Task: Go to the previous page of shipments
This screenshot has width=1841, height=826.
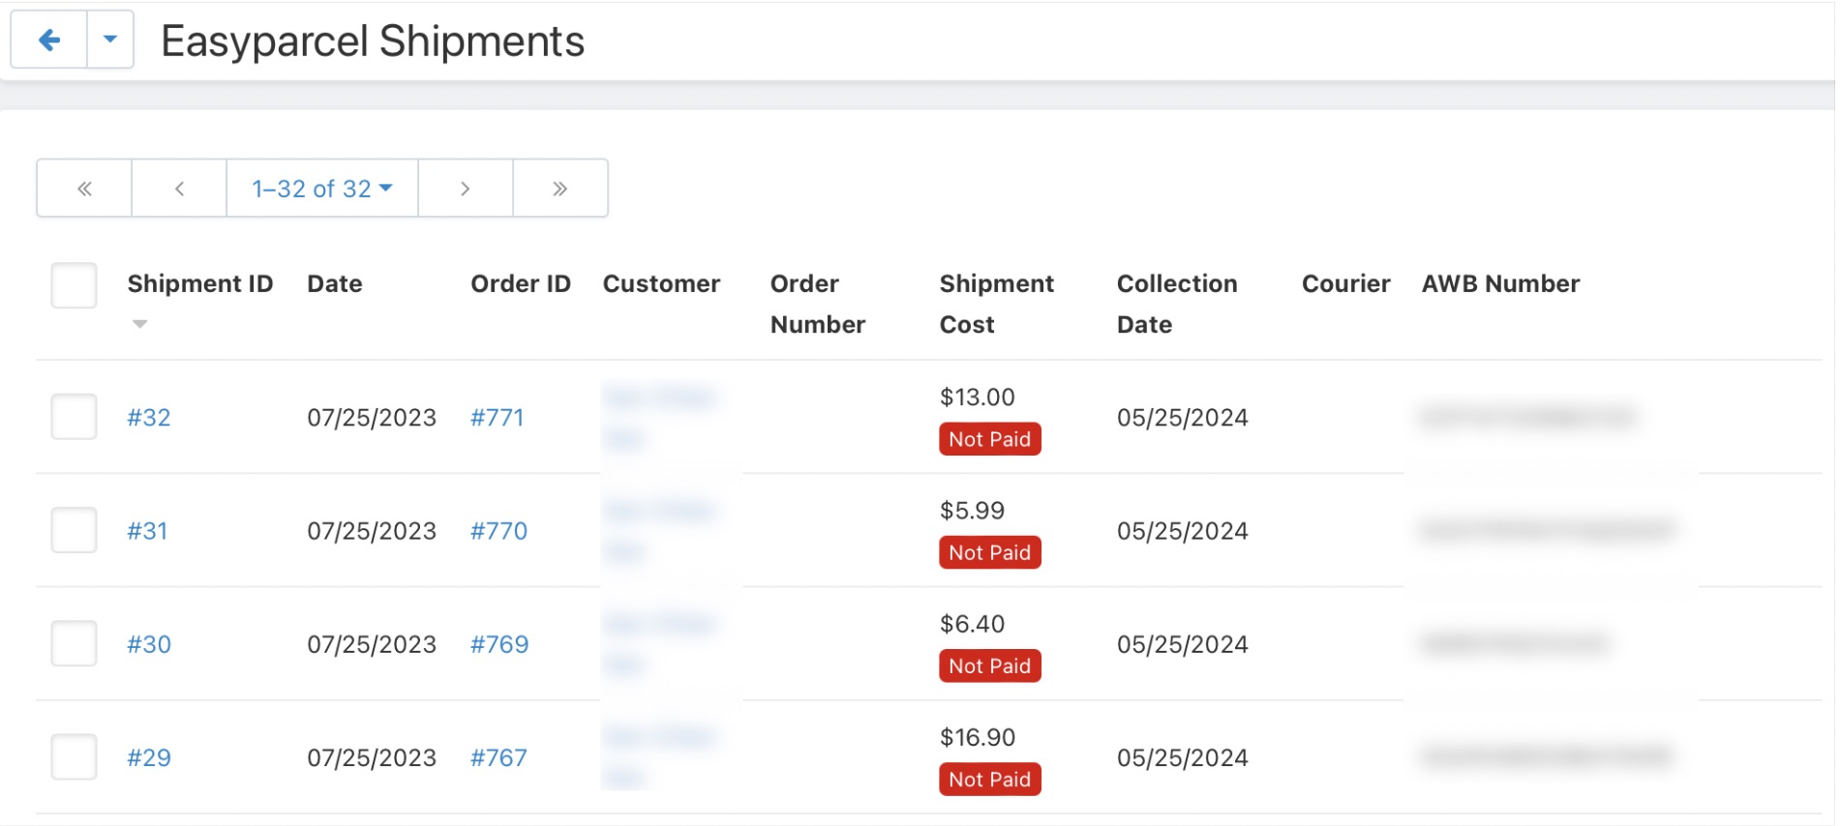Action: click(x=179, y=189)
